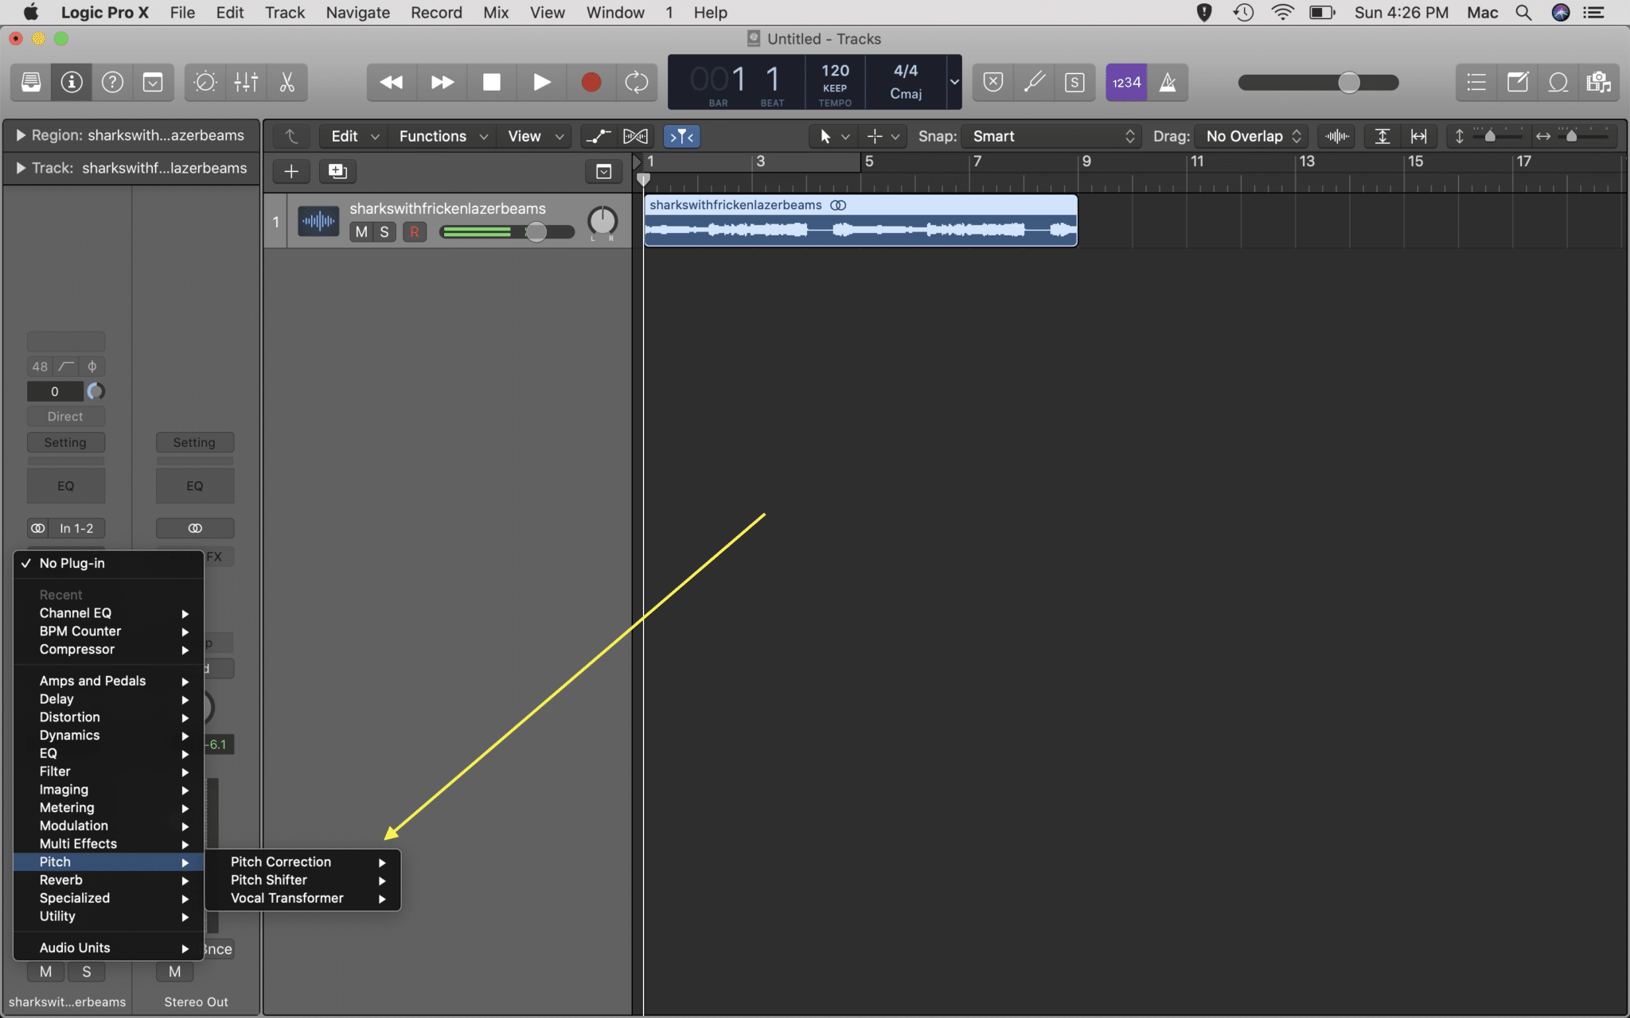Open the Pitch Correction submenu

click(x=302, y=861)
